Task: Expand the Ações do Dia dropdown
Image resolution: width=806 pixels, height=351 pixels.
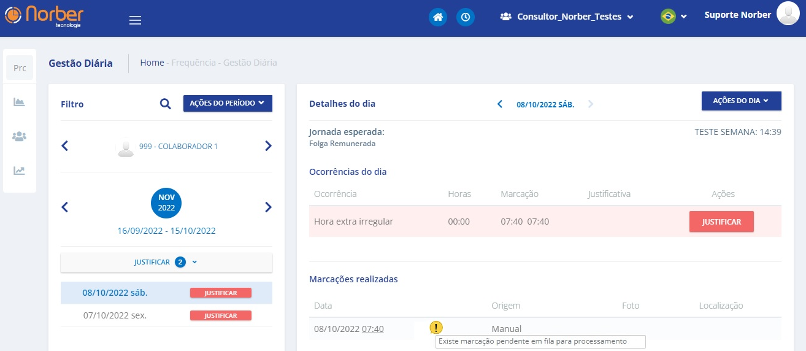Action: (x=741, y=101)
